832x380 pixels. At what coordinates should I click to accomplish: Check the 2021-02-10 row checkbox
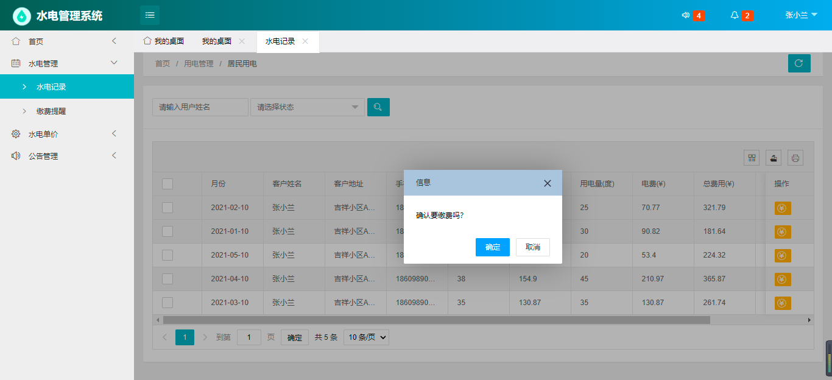coord(167,208)
